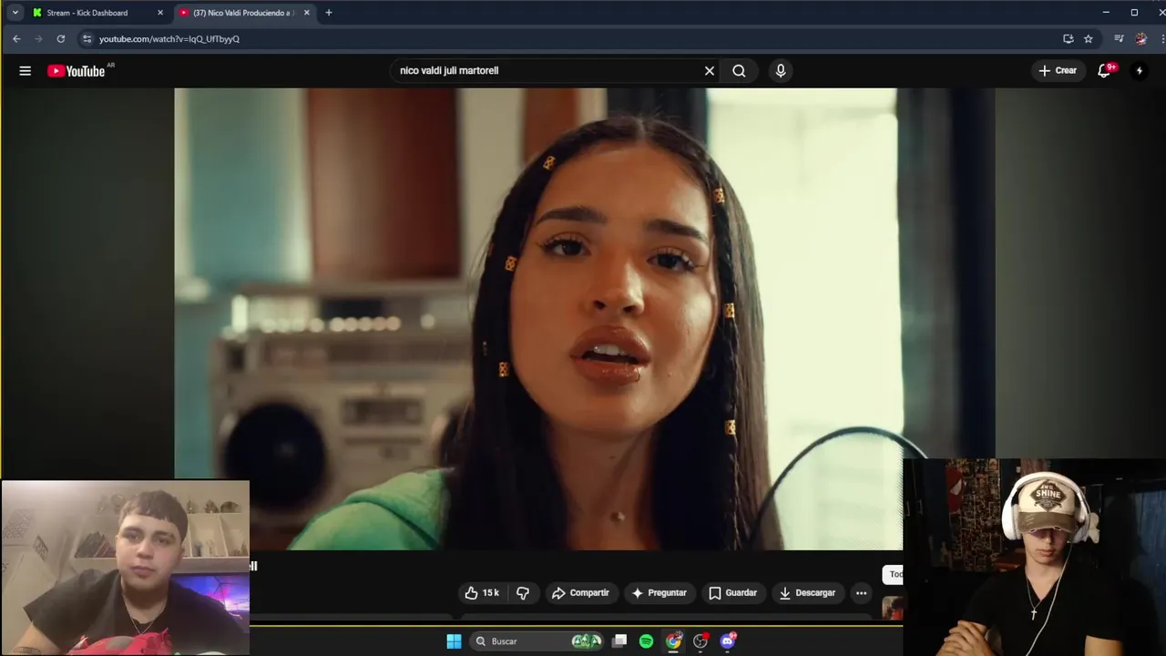Go to the YouTube home logo
The height and width of the screenshot is (656, 1166).
coord(77,70)
